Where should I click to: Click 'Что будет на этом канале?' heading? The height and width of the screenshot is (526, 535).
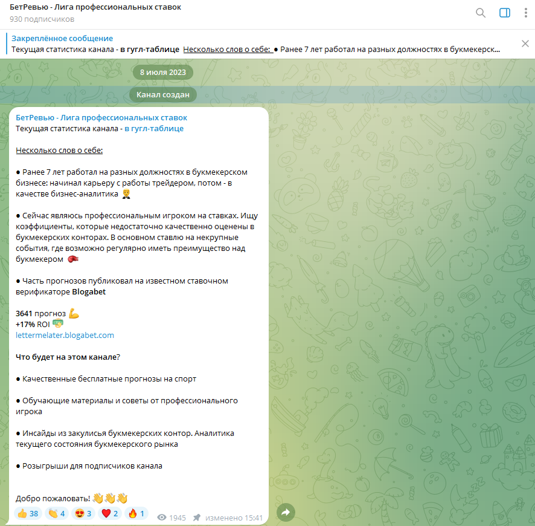[x=68, y=357]
